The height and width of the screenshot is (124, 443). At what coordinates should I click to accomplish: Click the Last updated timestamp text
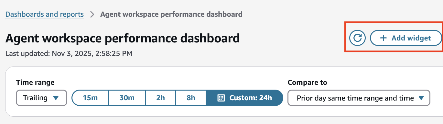tap(69, 53)
